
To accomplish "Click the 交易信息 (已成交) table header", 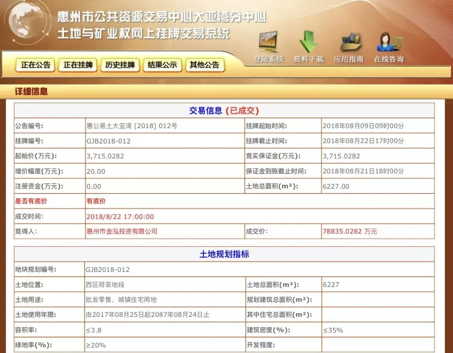I will (x=224, y=110).
